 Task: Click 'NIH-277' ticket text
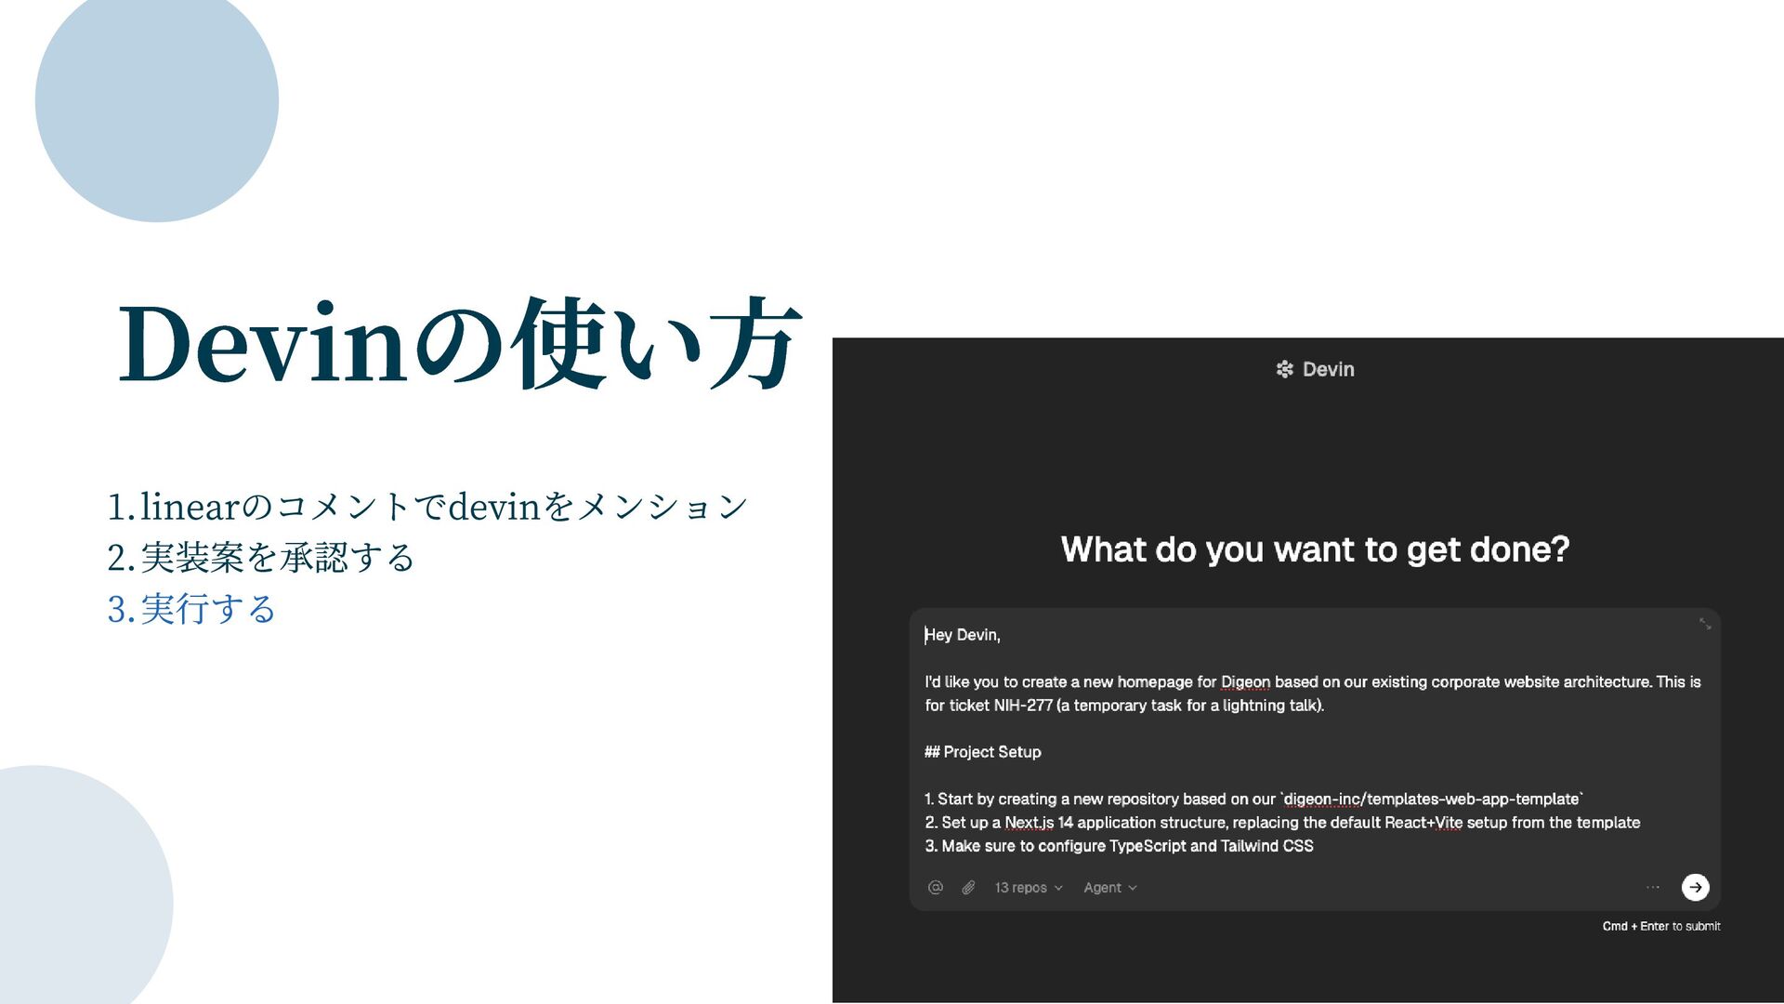coord(1023,706)
